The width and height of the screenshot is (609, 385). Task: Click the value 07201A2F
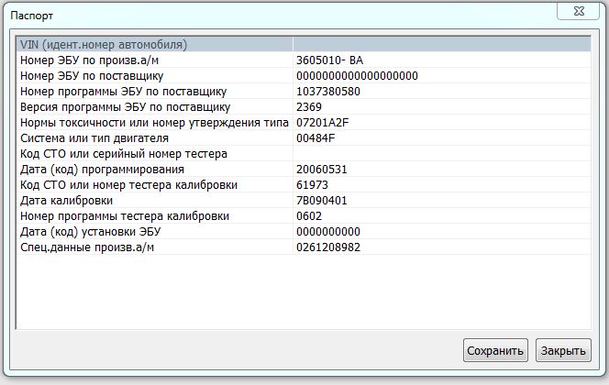click(323, 123)
